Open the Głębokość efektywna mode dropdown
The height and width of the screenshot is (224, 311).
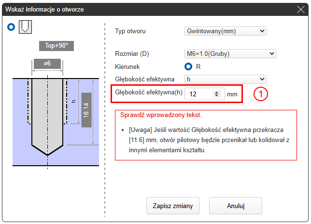(x=226, y=79)
